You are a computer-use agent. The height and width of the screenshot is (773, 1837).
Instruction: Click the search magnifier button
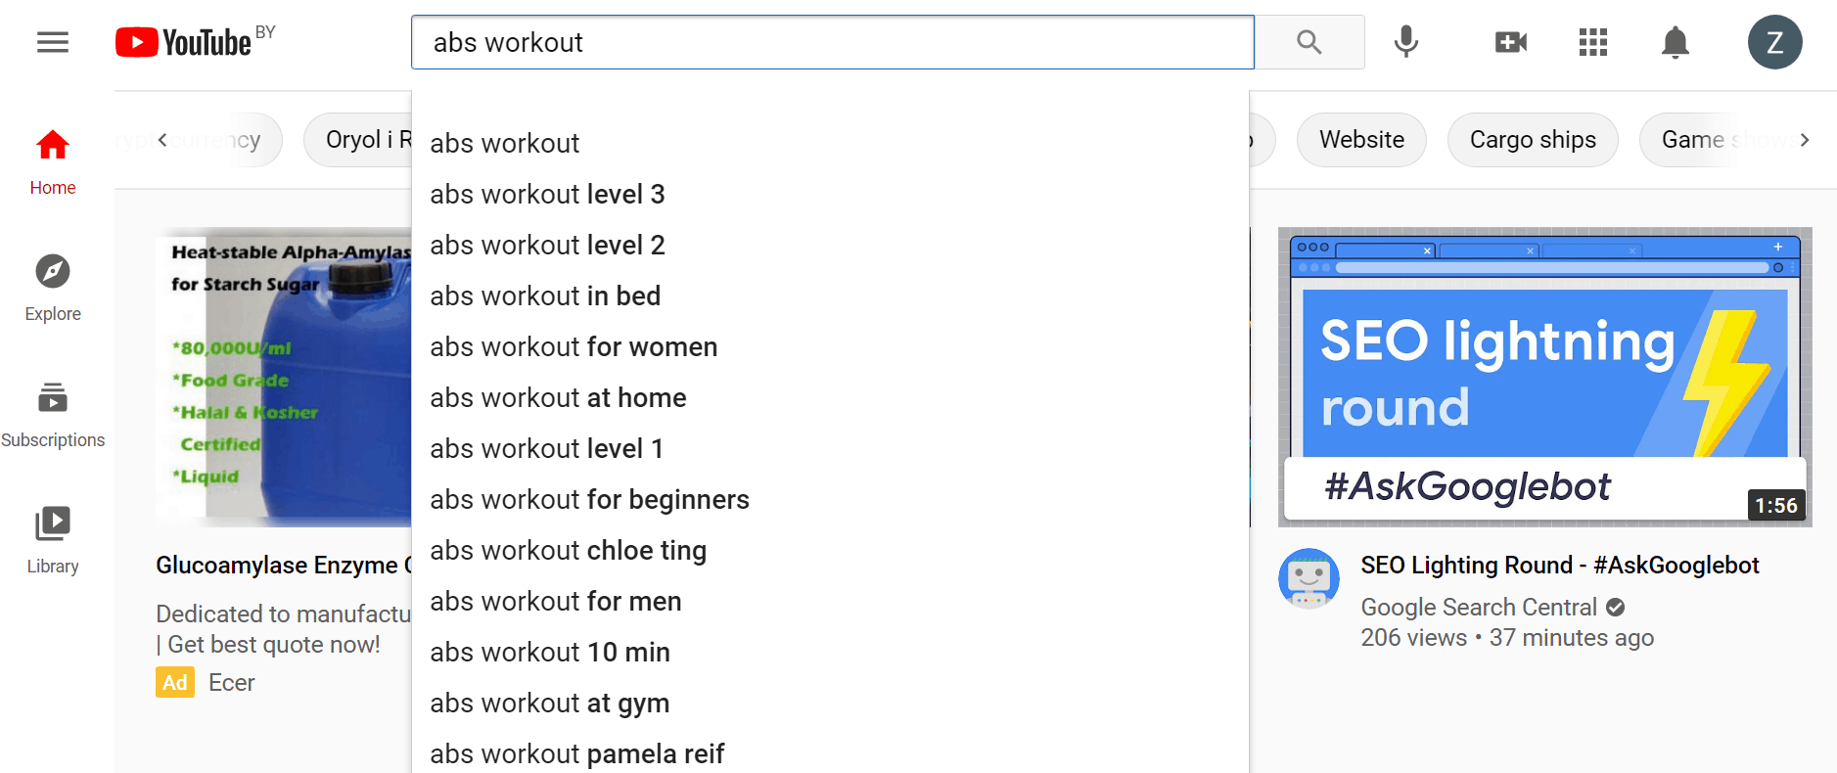point(1309,42)
